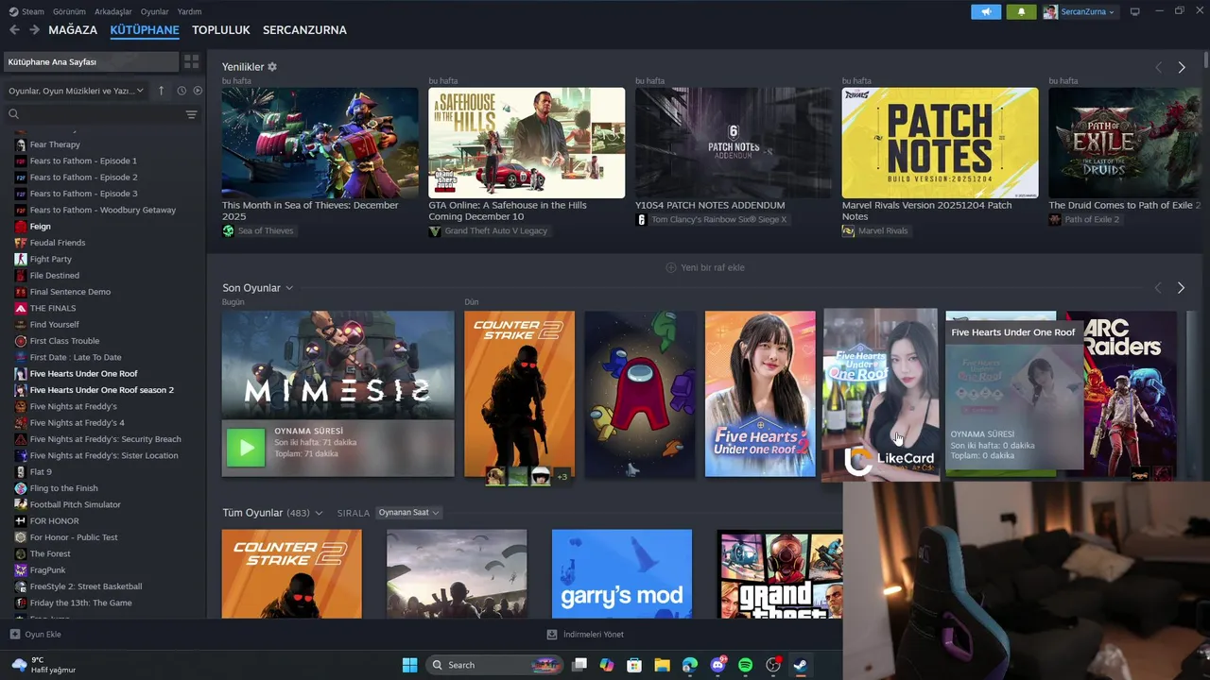Open the Görünüm menu
1210x680 pixels.
pyautogui.click(x=69, y=11)
